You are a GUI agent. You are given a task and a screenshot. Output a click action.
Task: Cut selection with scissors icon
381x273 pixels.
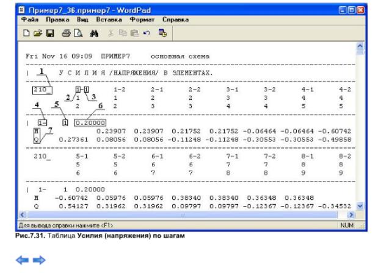click(x=111, y=34)
